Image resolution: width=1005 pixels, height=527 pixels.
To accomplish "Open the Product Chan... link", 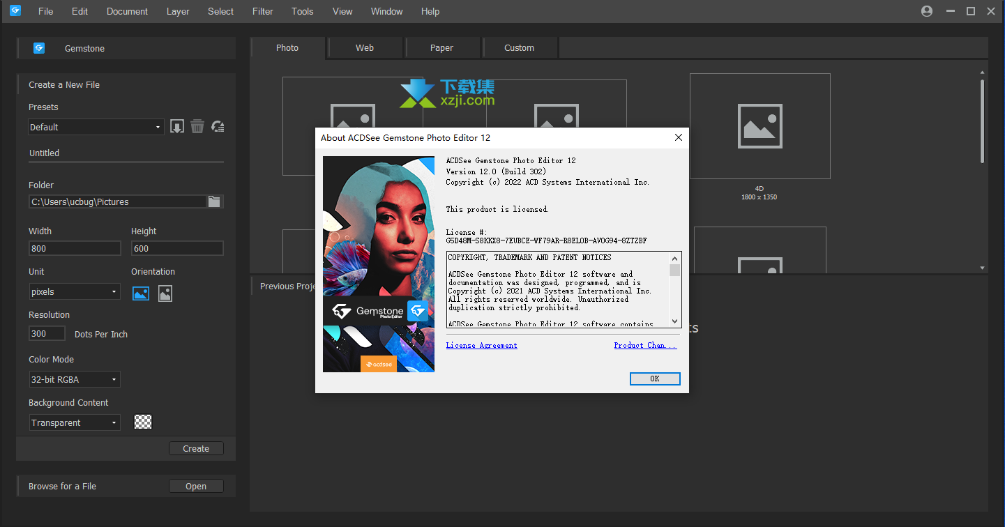I will [x=645, y=345].
